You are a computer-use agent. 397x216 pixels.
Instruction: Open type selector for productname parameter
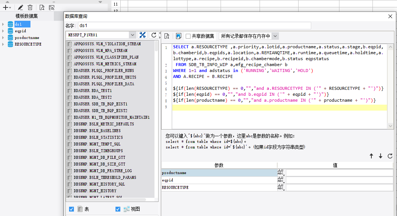pyautogui.click(x=281, y=173)
